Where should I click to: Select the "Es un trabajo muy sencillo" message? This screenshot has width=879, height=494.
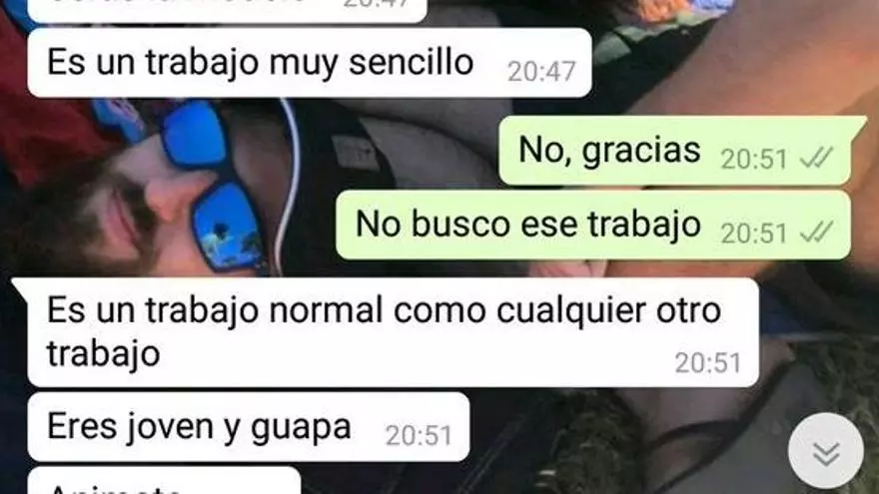coord(310,63)
